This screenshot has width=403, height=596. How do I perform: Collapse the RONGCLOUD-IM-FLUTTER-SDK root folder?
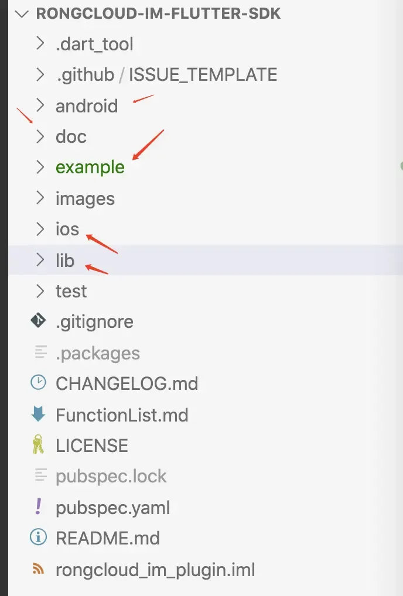tap(21, 13)
